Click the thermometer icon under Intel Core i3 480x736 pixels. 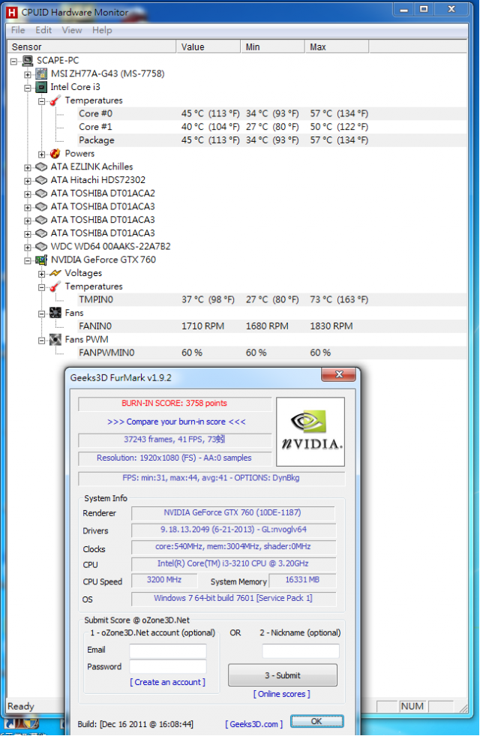55,101
